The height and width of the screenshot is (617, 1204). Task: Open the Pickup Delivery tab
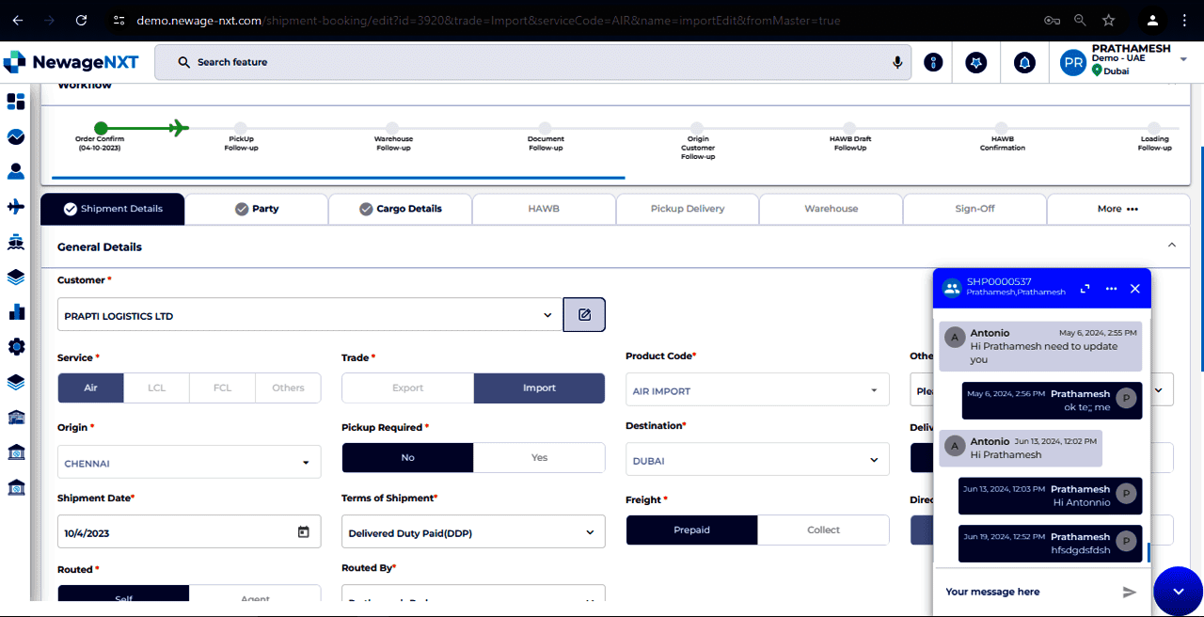(687, 209)
